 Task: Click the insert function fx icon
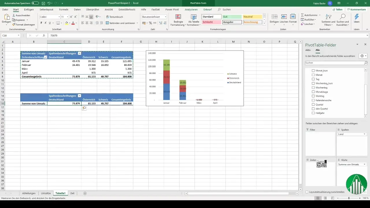pos(44,36)
